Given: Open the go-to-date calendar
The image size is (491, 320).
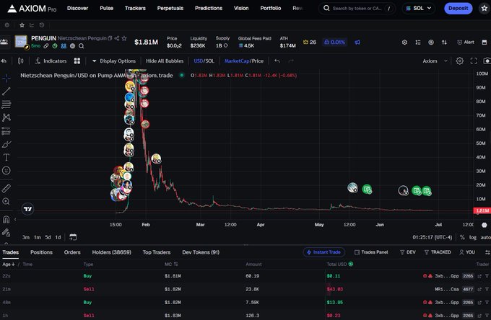Looking at the screenshot, I should pyautogui.click(x=73, y=237).
